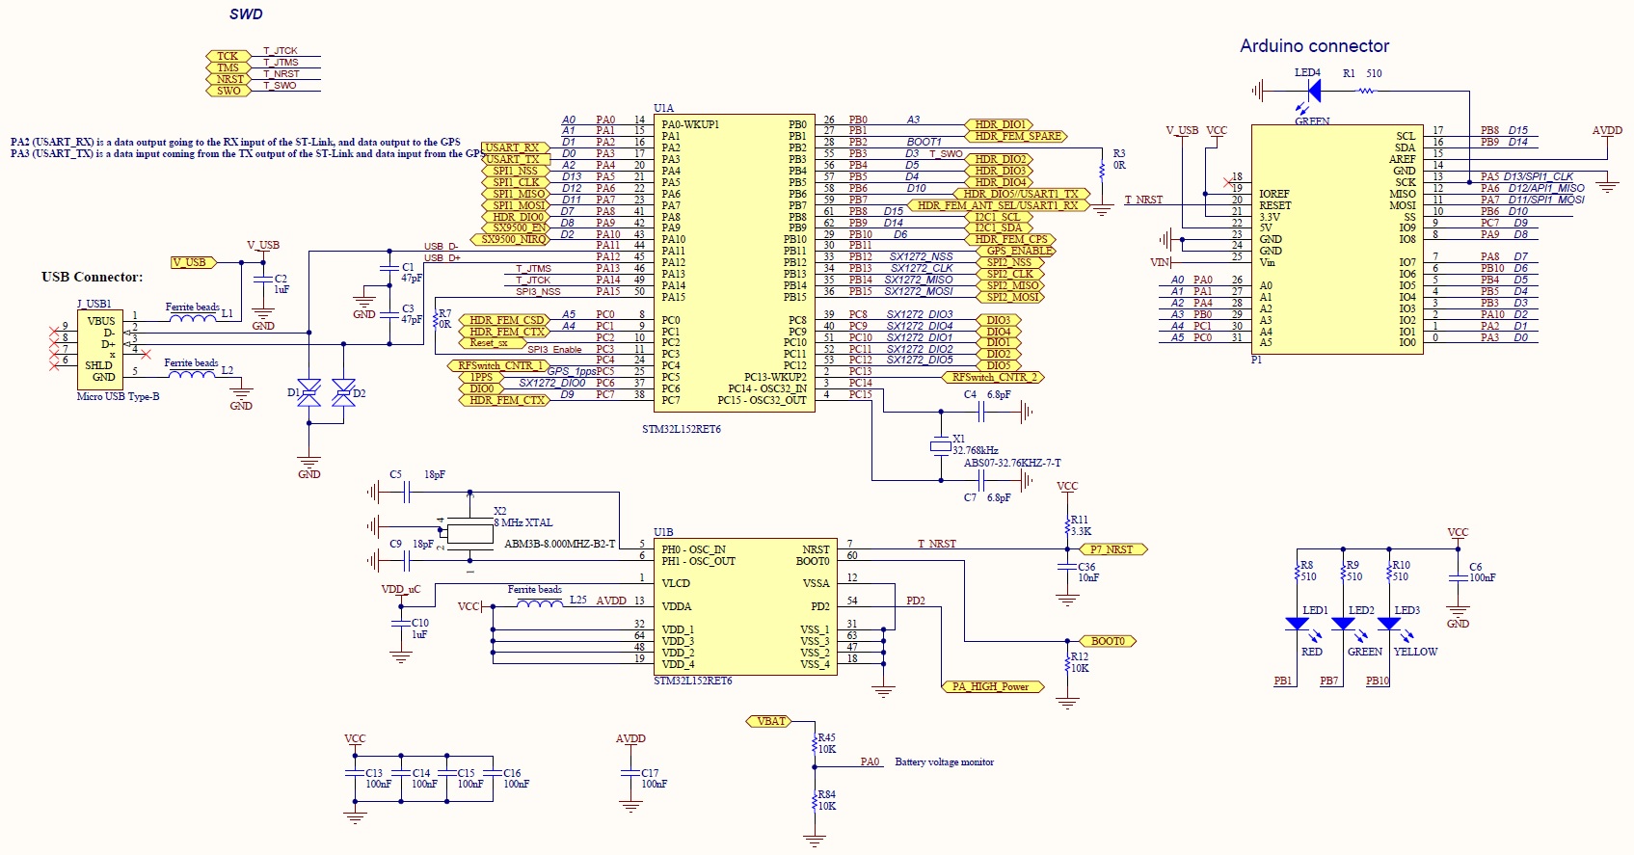Click the R3 0R resistor symbol
Screen dimensions: 1634x855
click(x=1102, y=170)
